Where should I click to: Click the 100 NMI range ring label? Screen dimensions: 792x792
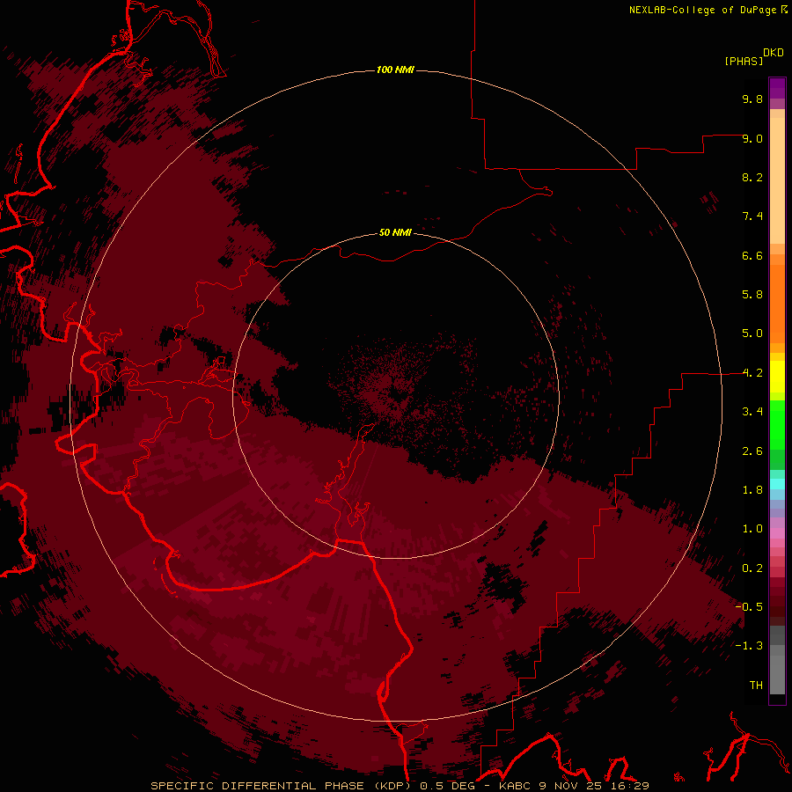pos(395,70)
